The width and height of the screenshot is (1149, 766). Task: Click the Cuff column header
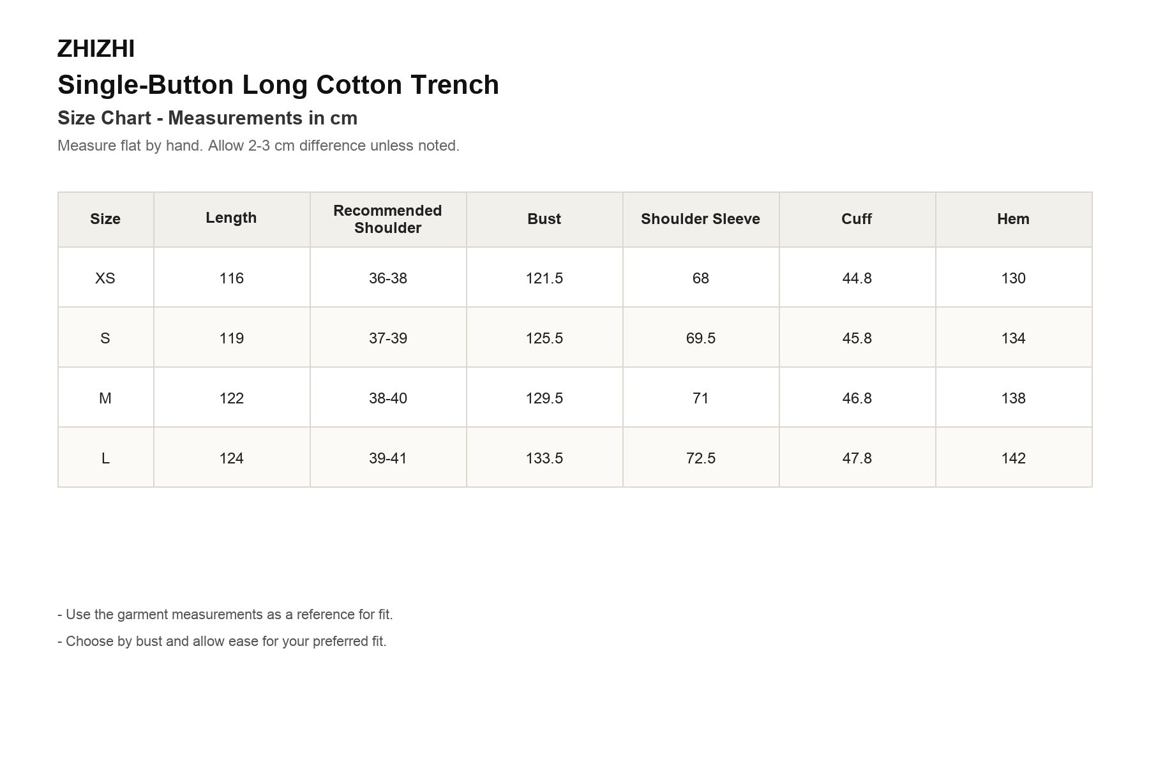[857, 219]
